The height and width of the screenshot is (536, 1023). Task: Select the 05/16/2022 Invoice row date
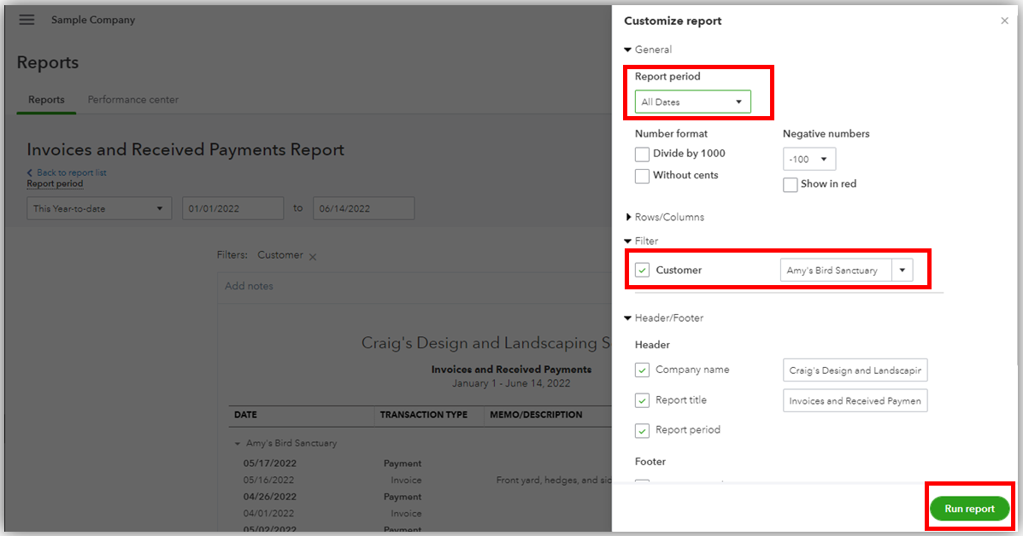(x=268, y=480)
